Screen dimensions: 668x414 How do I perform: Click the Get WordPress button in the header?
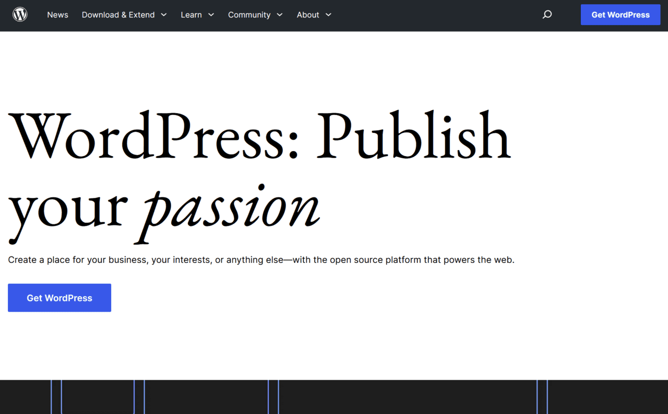[621, 15]
